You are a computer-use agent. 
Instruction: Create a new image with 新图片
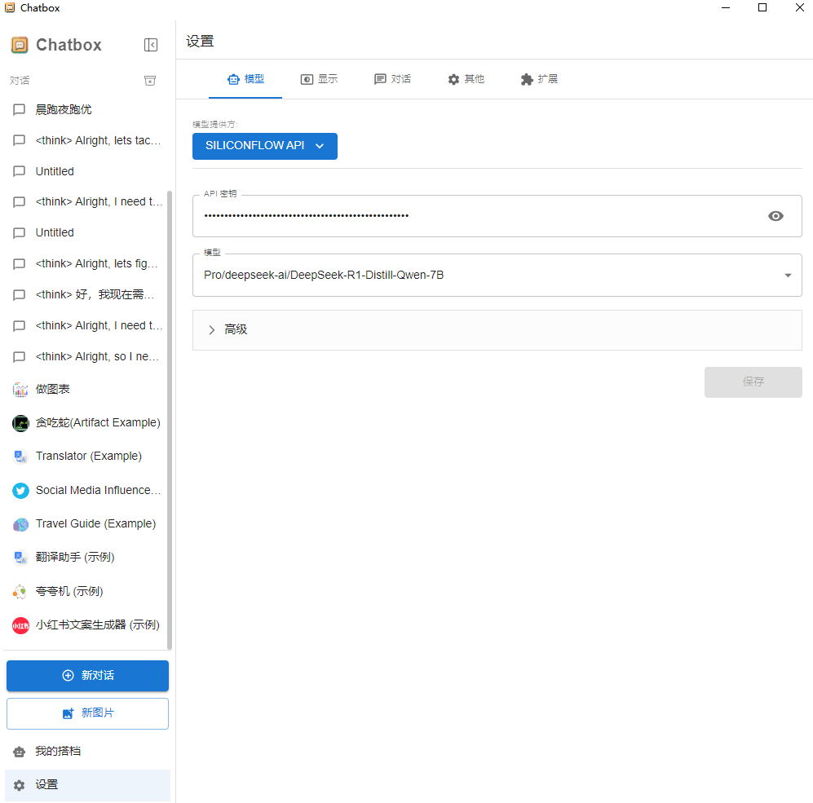pos(87,713)
